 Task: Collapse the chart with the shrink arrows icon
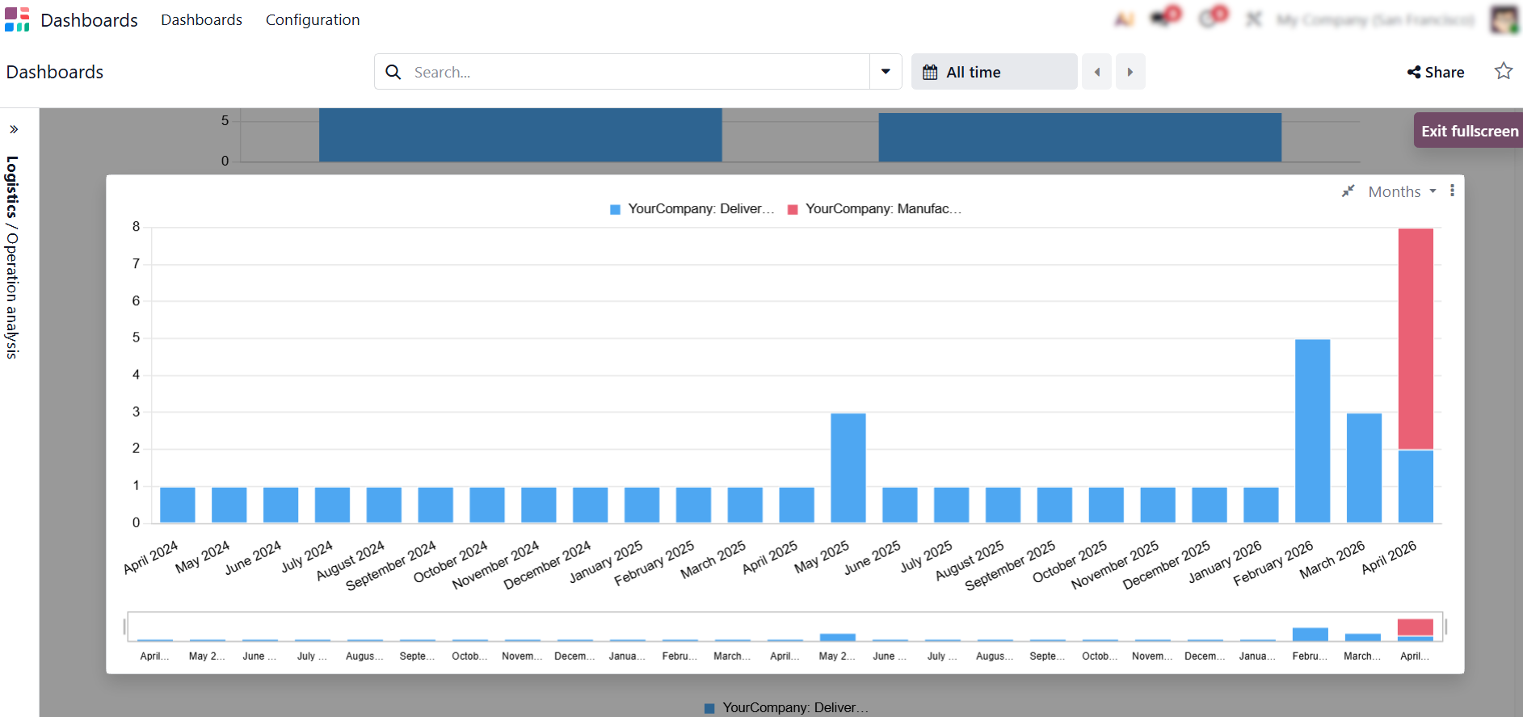pos(1348,191)
